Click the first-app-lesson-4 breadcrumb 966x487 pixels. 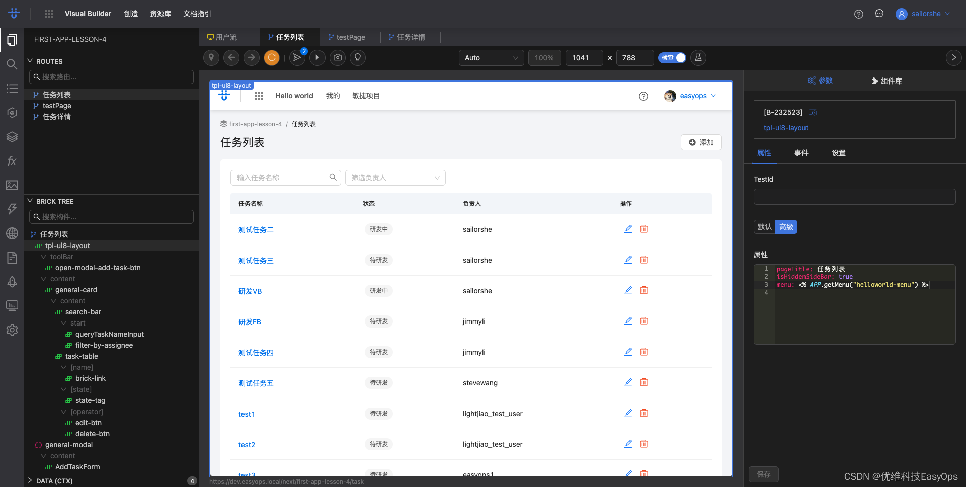[x=255, y=124]
